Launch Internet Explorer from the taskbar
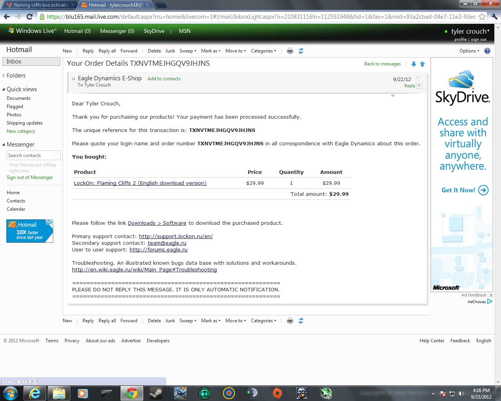The height and width of the screenshot is (401, 501). (35, 393)
